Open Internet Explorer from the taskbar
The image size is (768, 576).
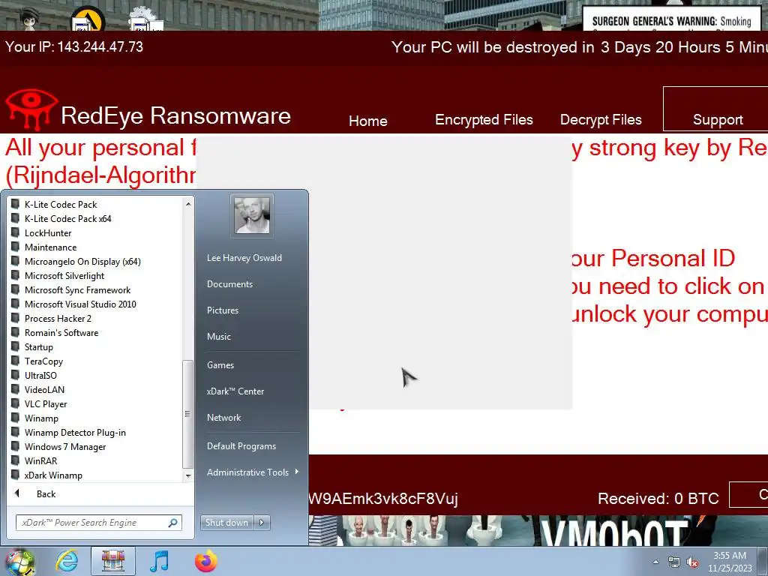point(67,561)
